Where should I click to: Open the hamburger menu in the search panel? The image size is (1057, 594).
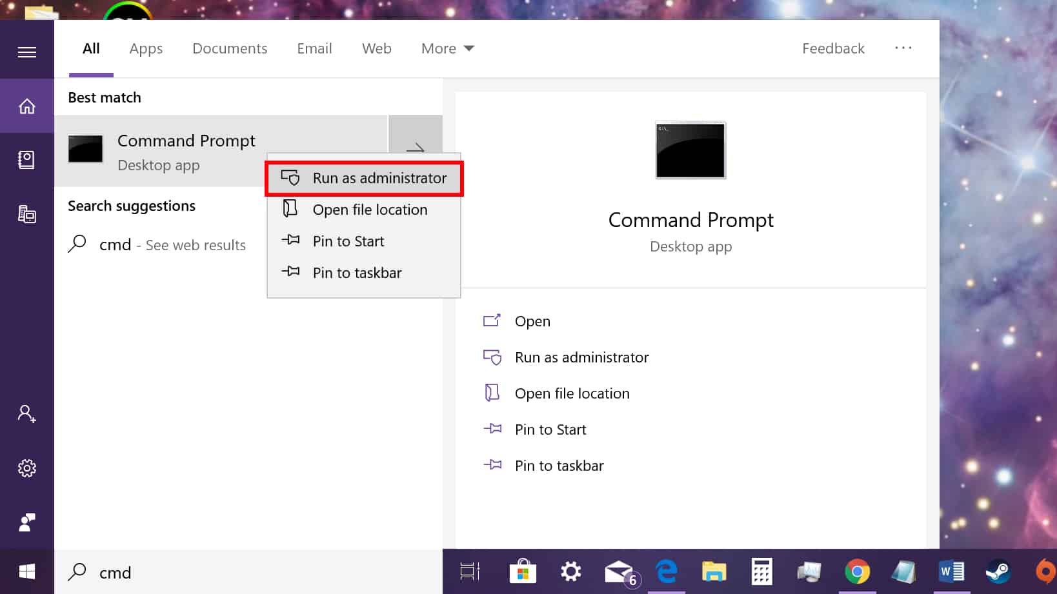[27, 52]
